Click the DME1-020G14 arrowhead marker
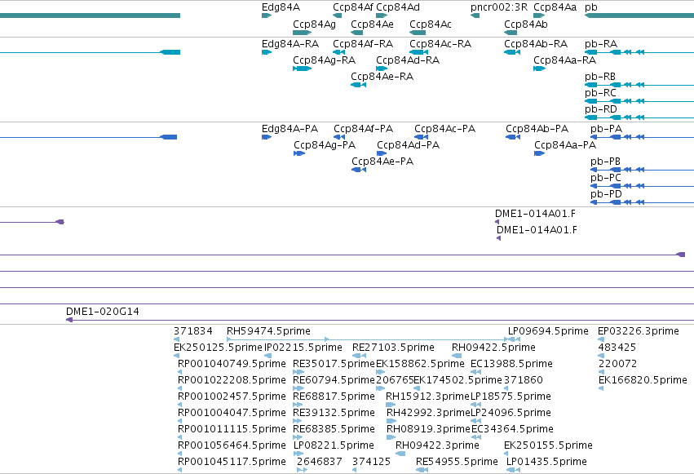 coord(69,320)
